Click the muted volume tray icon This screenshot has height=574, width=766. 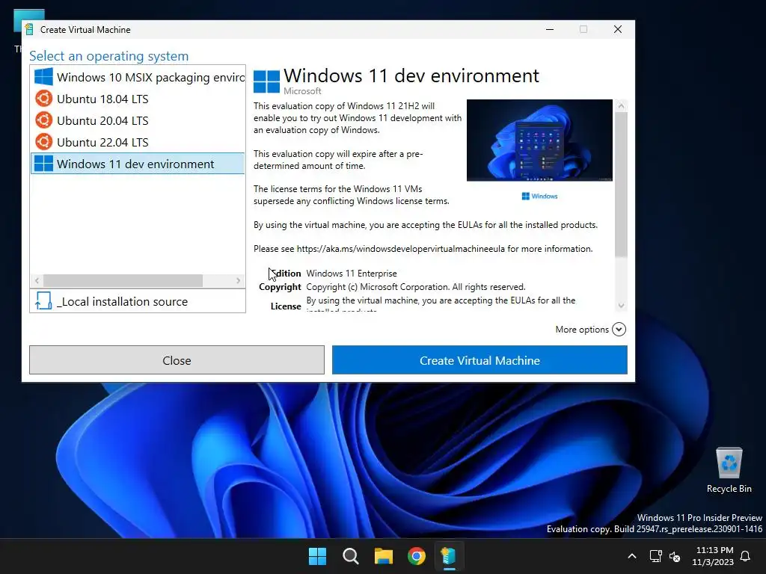[x=675, y=556]
